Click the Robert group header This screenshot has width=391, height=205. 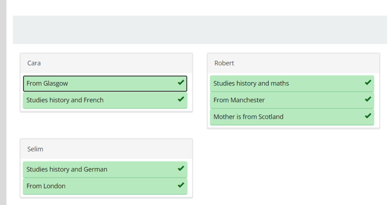click(293, 63)
